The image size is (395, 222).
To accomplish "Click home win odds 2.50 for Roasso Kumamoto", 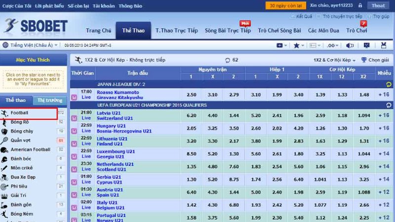I will (x=192, y=95).
